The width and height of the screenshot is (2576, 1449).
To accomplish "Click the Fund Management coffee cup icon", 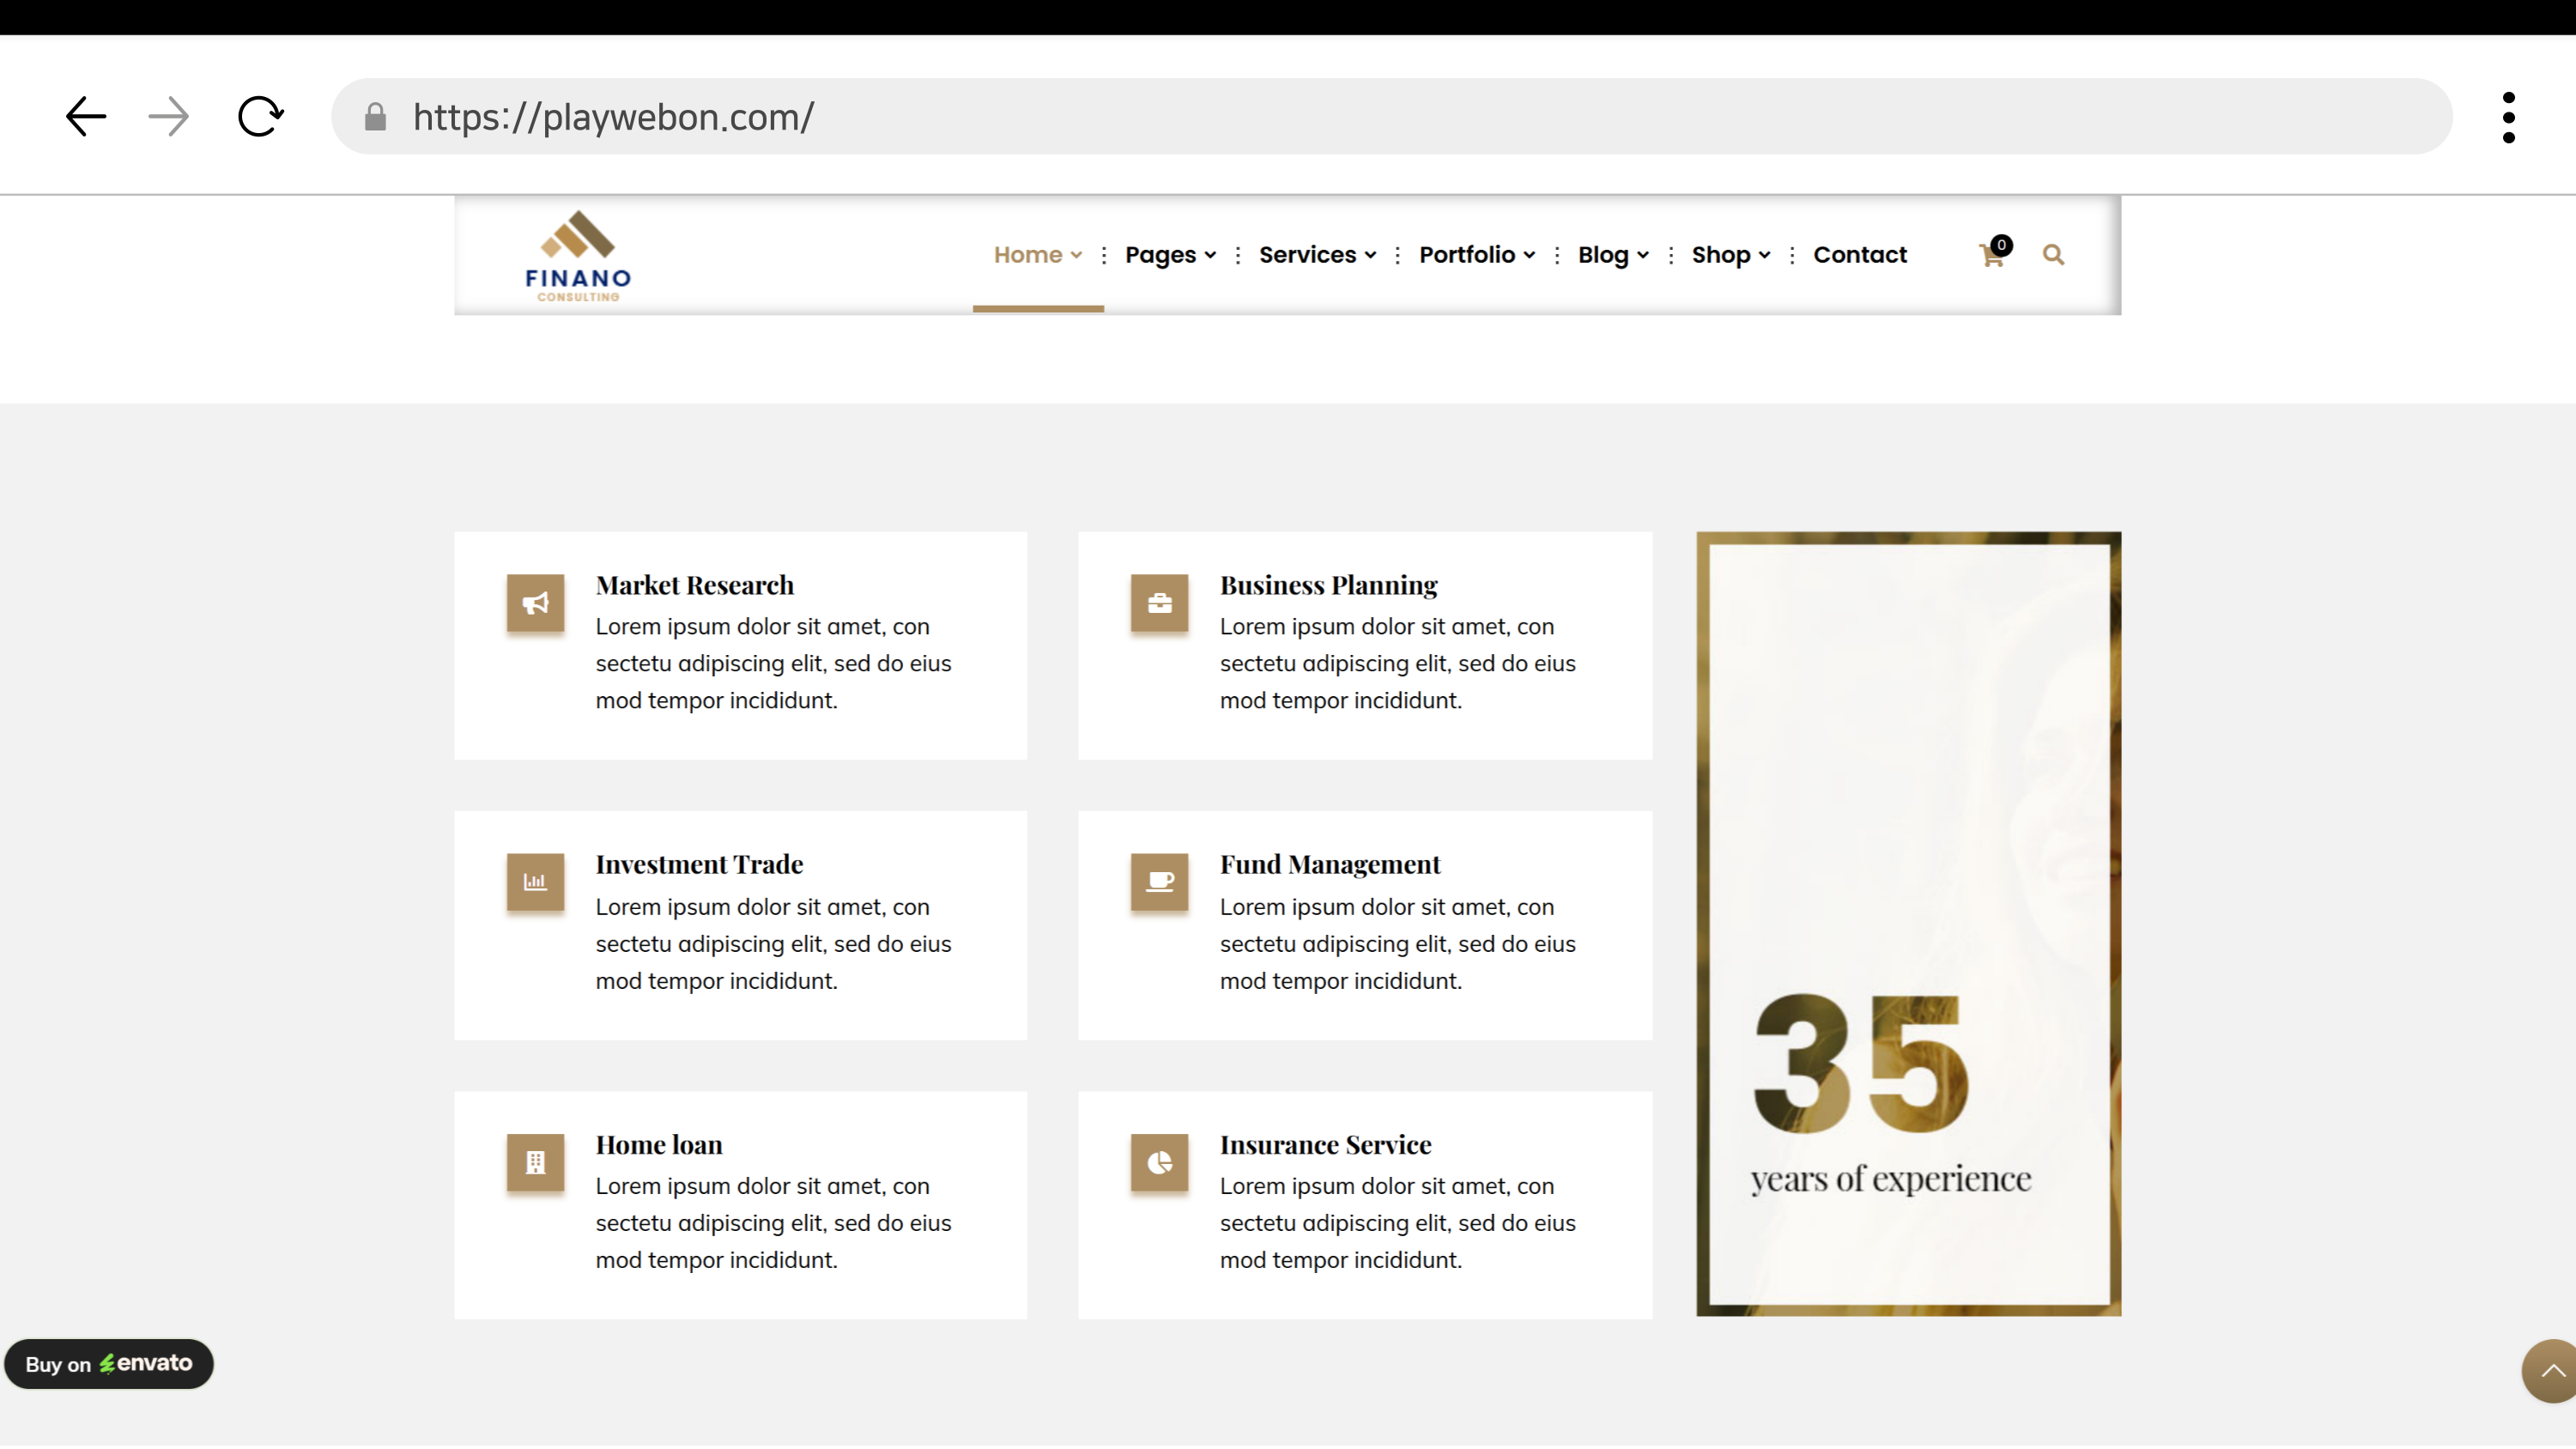I will click(x=1159, y=882).
